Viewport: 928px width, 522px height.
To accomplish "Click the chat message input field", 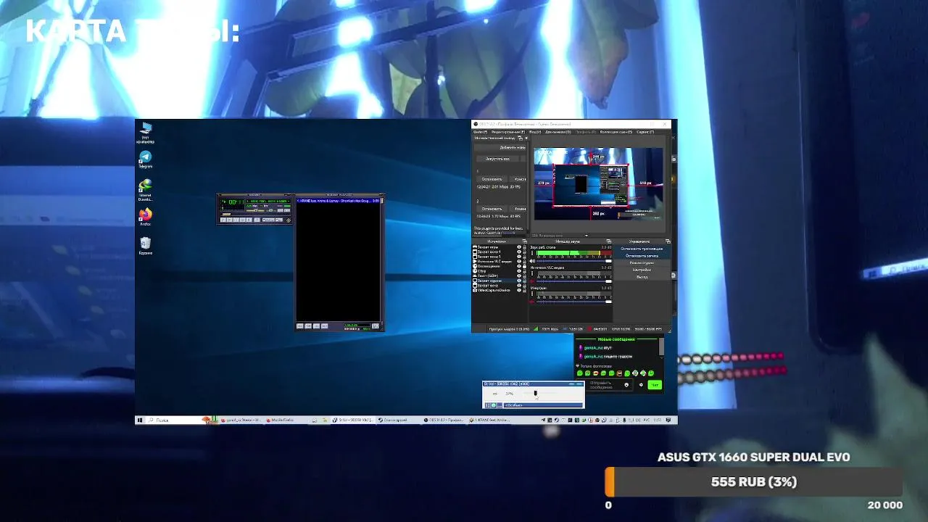I will tap(609, 385).
